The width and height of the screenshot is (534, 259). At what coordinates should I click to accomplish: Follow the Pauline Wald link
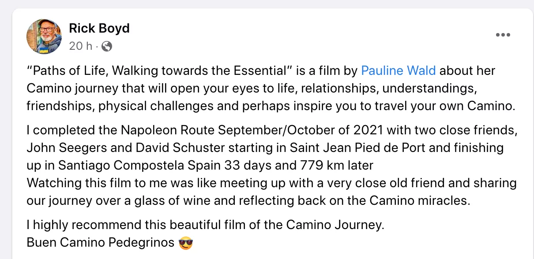point(399,70)
